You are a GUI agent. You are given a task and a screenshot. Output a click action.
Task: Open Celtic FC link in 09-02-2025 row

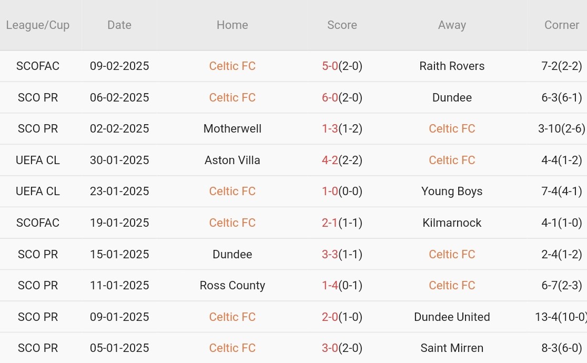[232, 66]
